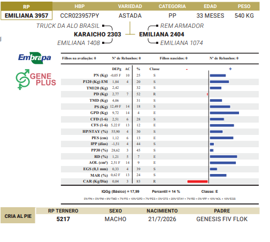Click the PN (Kg) row label
Screen dimensions: 270x242
point(101,75)
